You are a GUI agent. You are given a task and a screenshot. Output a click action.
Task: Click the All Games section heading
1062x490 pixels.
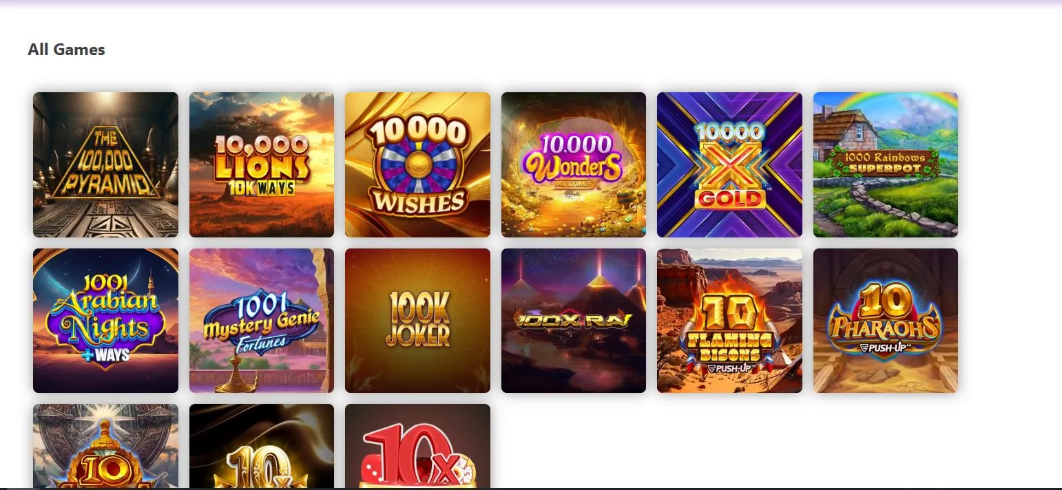coord(66,50)
